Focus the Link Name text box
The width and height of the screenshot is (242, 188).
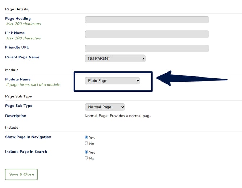(147, 34)
